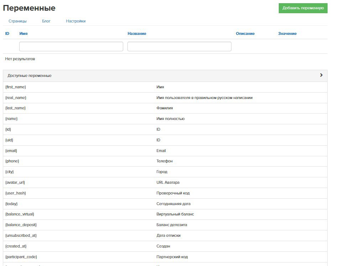
Task: Click the URL Аватара description text
Action: [x=168, y=182]
